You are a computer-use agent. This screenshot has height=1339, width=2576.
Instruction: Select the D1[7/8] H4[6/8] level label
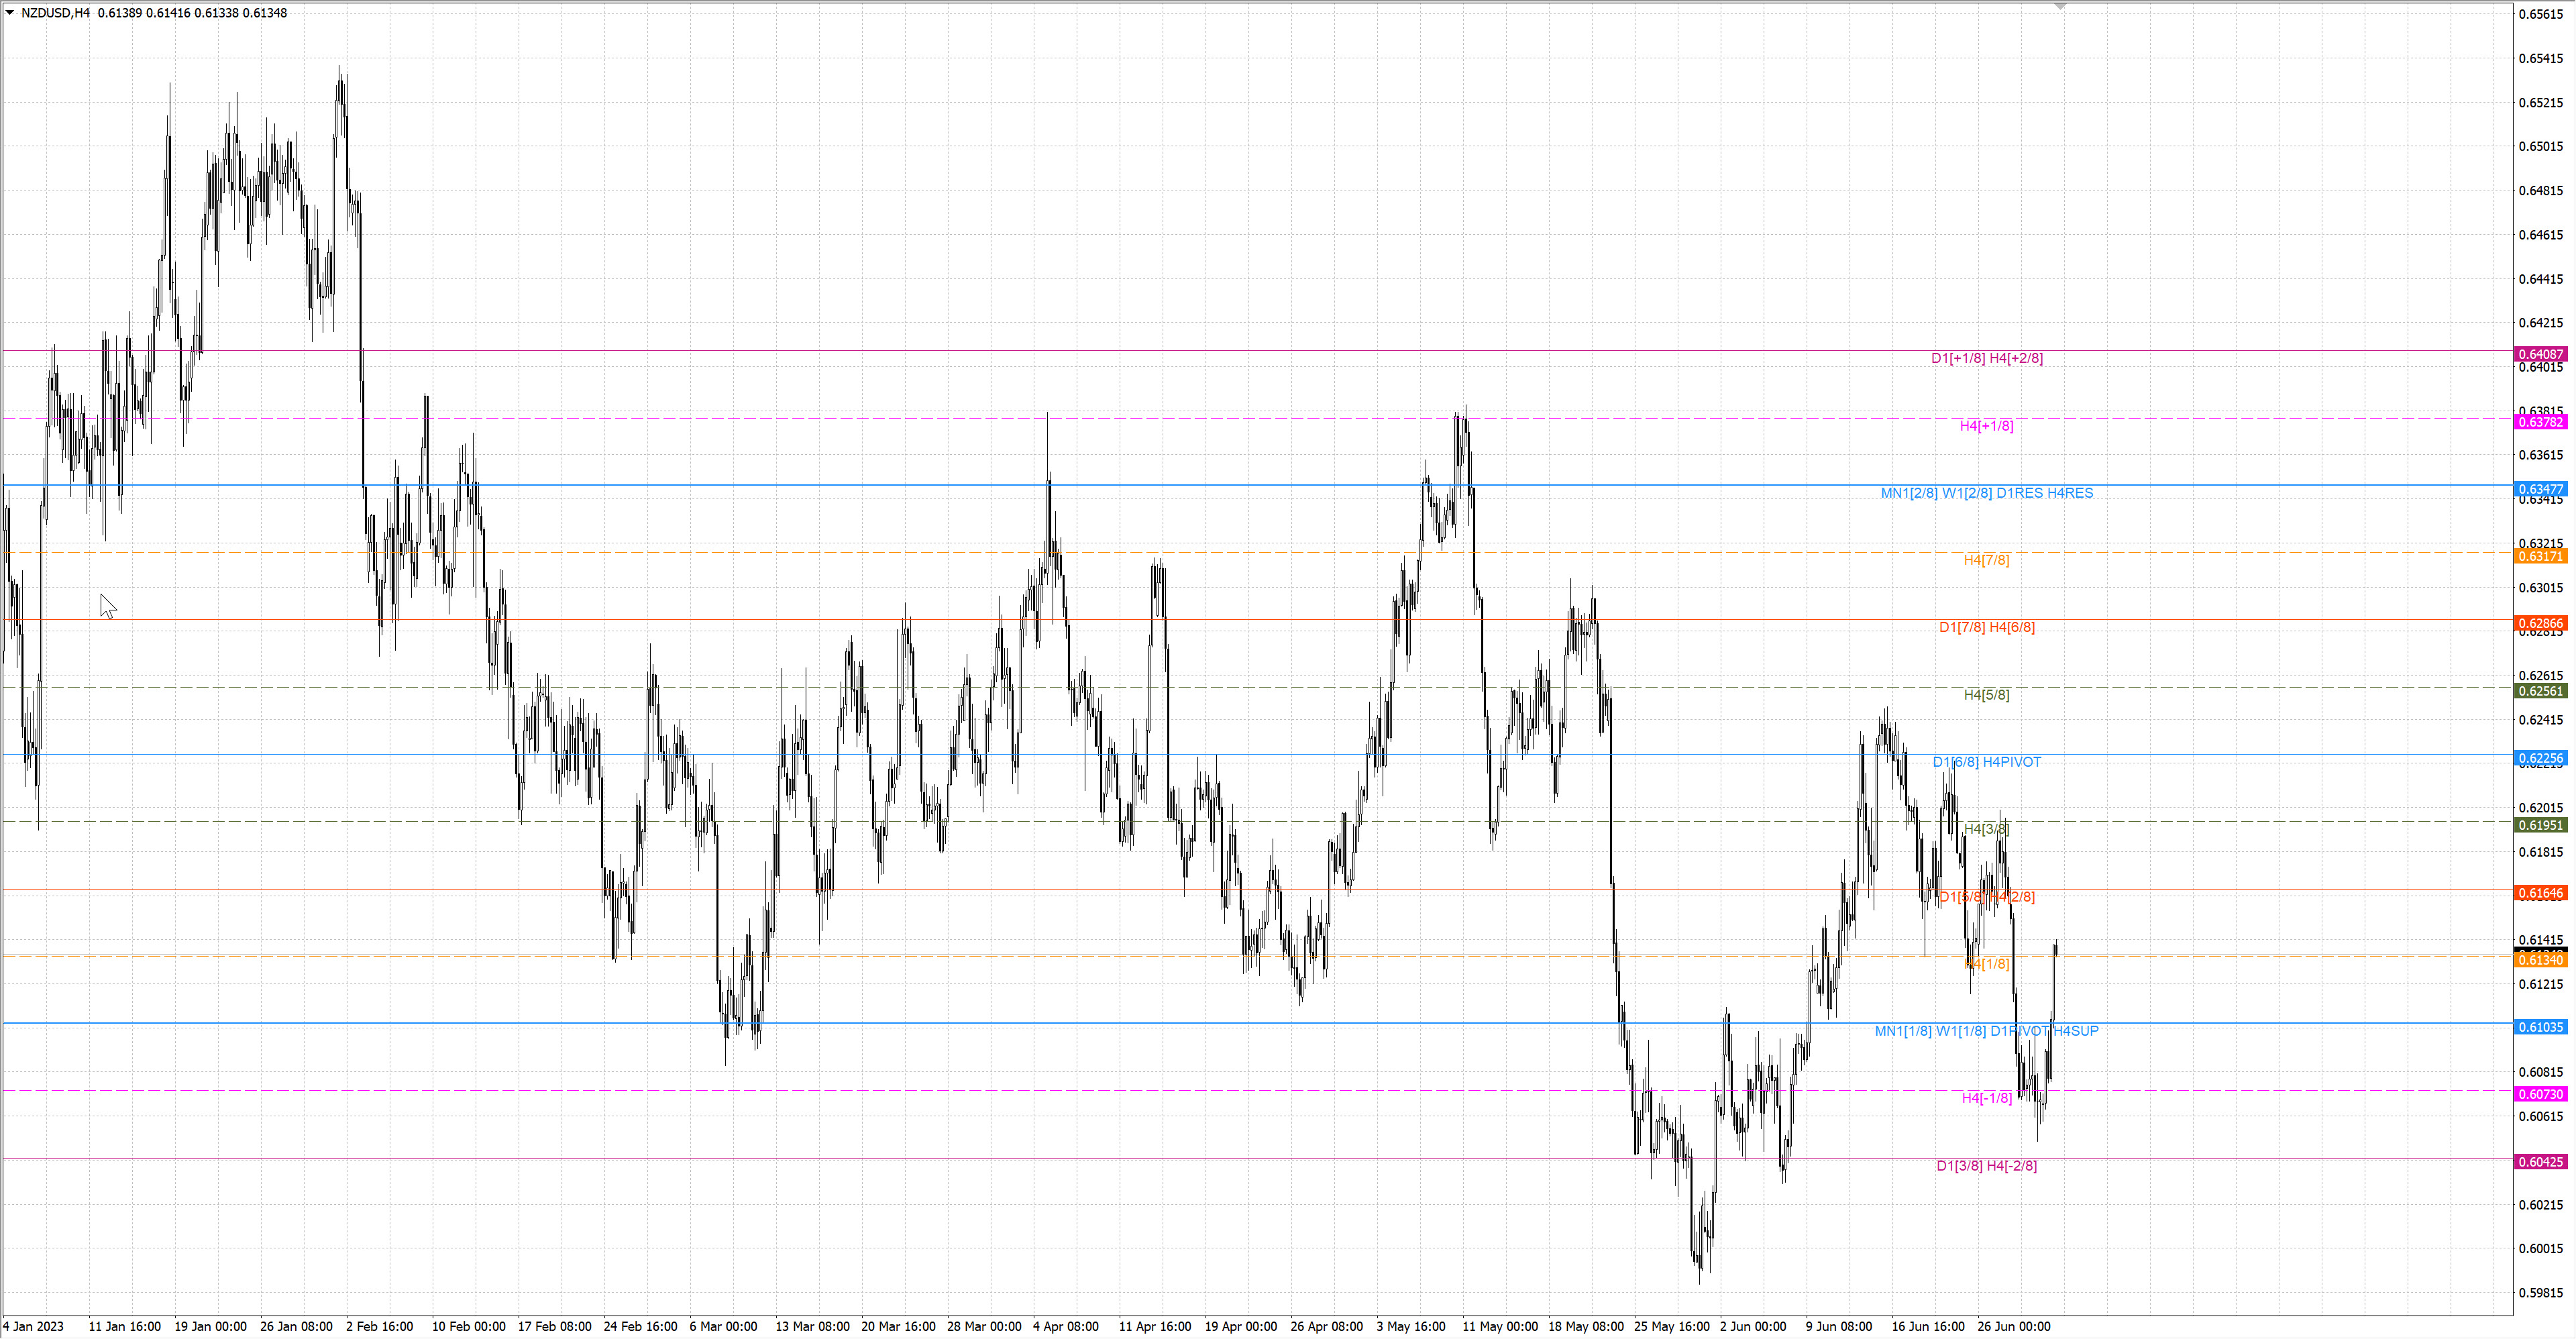coord(1987,627)
